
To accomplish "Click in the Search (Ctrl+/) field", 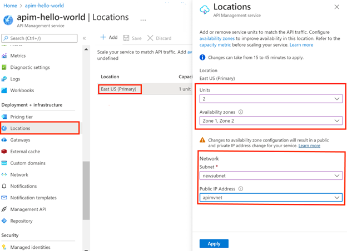I will [x=40, y=38].
